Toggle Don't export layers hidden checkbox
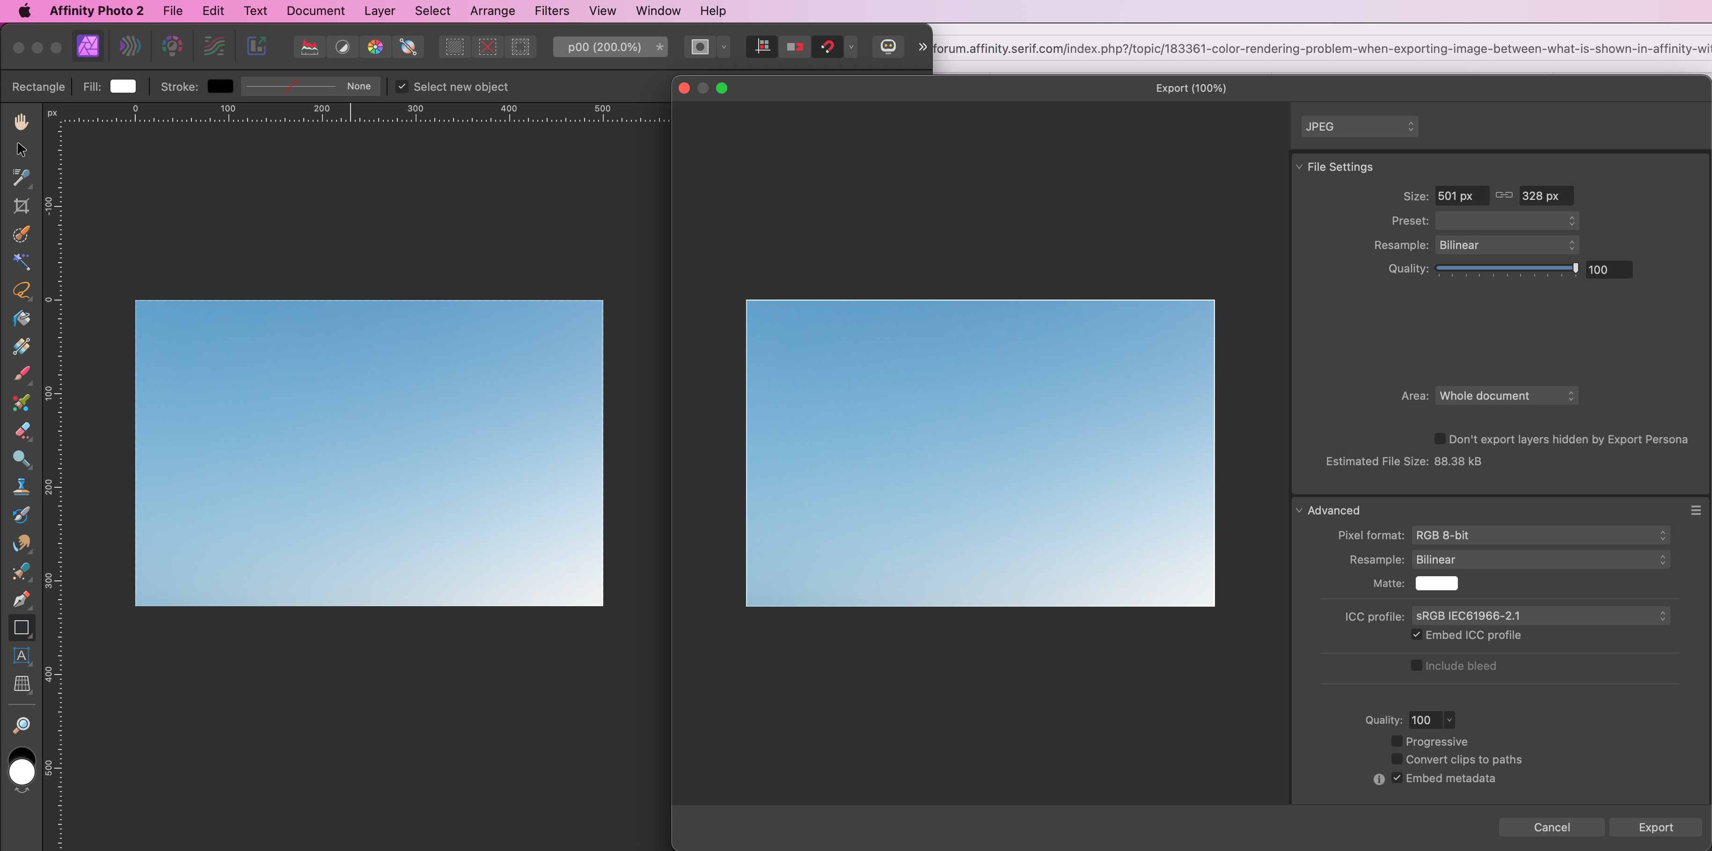The image size is (1712, 851). (1440, 439)
